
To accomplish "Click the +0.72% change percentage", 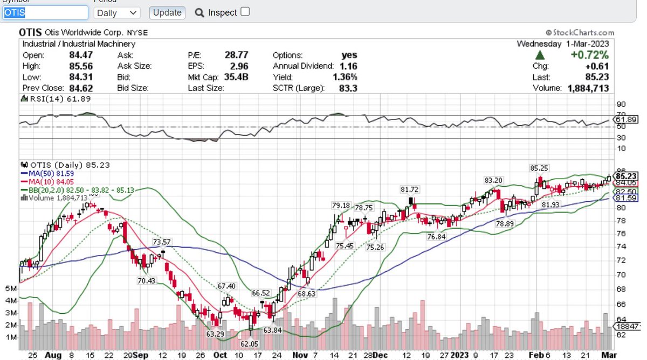I will coord(590,55).
